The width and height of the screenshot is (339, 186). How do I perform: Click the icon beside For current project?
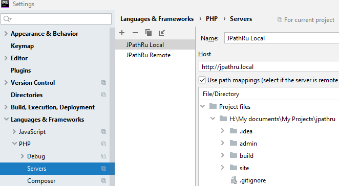(x=280, y=20)
